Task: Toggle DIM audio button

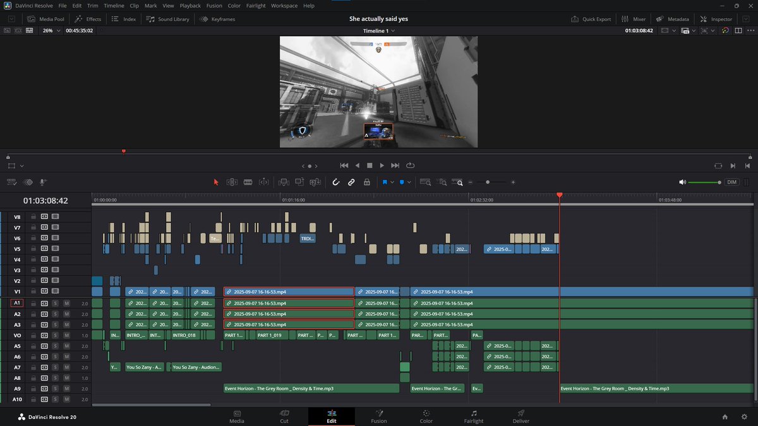Action: click(x=731, y=182)
